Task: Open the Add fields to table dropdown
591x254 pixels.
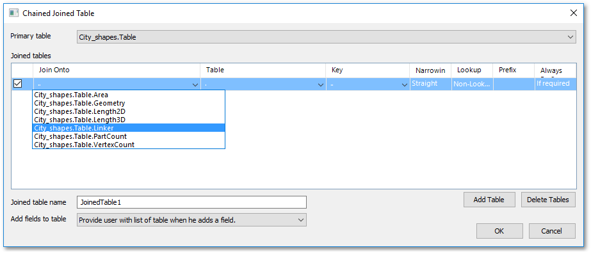Action: (191, 219)
